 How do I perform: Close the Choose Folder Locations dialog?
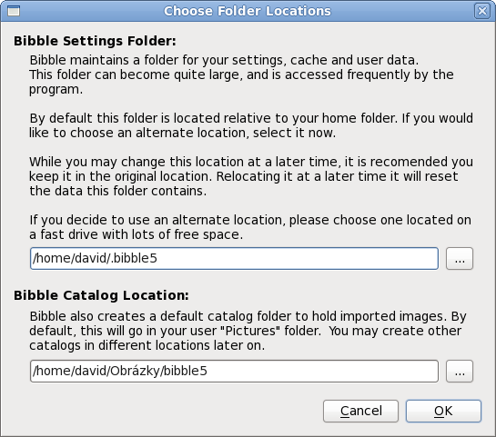(482, 11)
